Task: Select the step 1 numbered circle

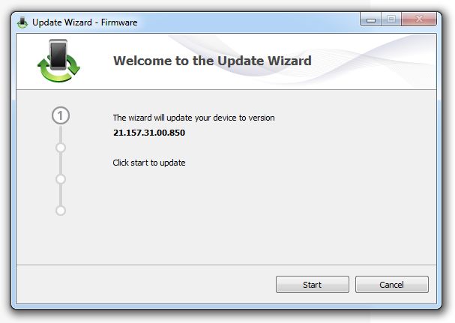Action: point(61,115)
